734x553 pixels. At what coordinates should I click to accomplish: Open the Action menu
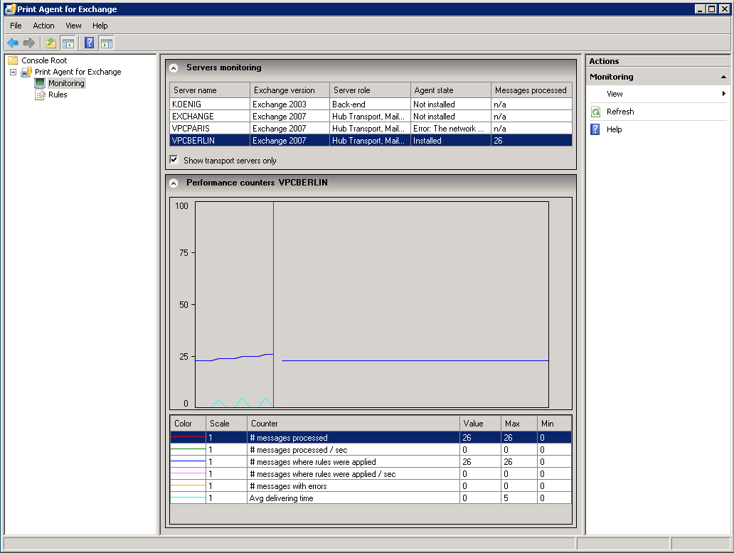(x=43, y=26)
